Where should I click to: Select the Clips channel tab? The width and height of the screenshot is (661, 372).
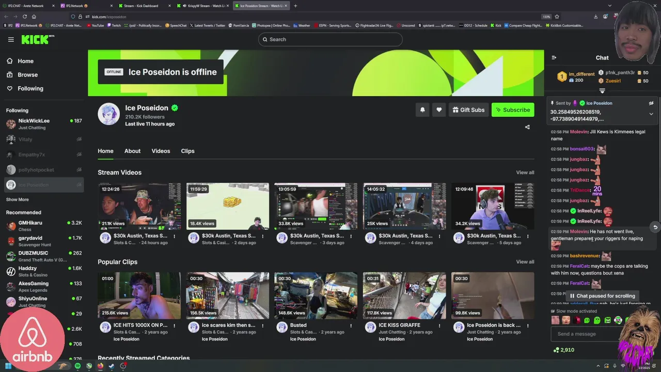pyautogui.click(x=187, y=151)
